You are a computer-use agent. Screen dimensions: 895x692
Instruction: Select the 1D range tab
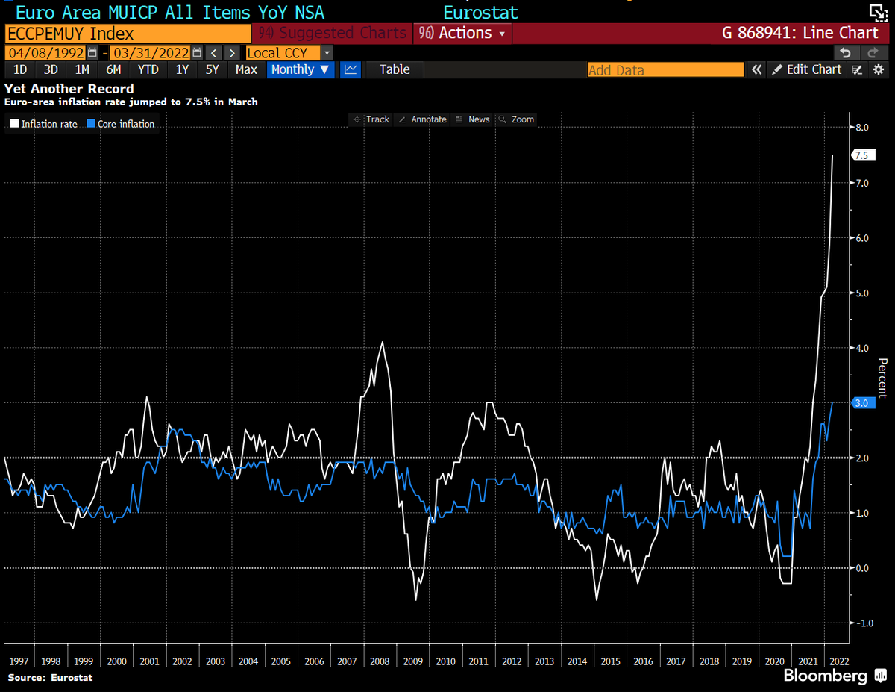click(21, 69)
